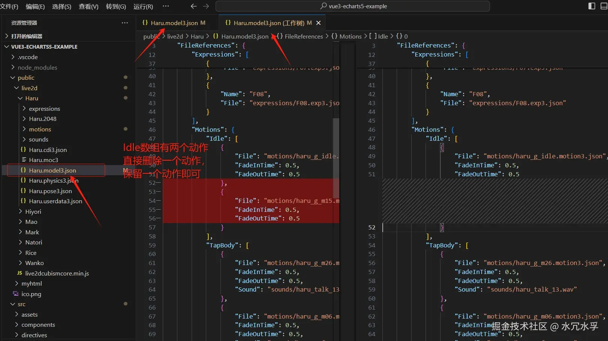608x341 pixels.
Task: Open Explorer views and more actions (…)
Action: tap(125, 23)
